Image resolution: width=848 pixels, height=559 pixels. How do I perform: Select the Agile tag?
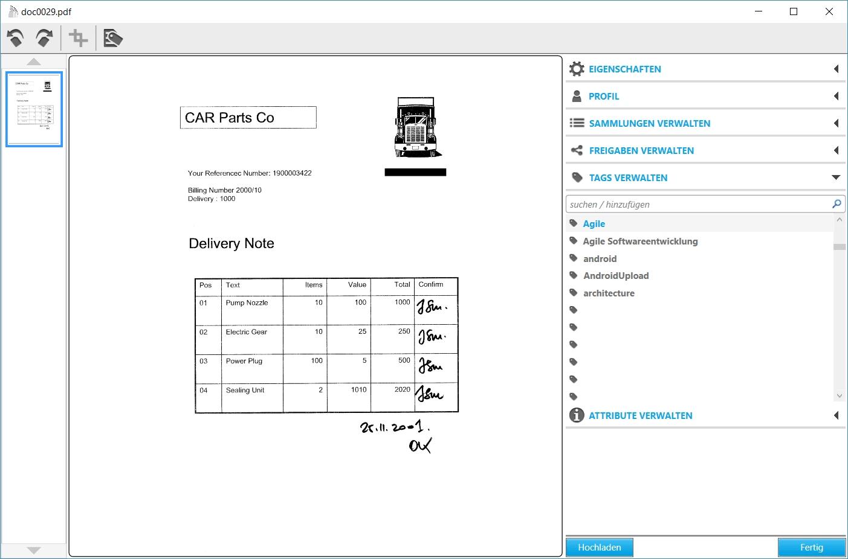(594, 223)
